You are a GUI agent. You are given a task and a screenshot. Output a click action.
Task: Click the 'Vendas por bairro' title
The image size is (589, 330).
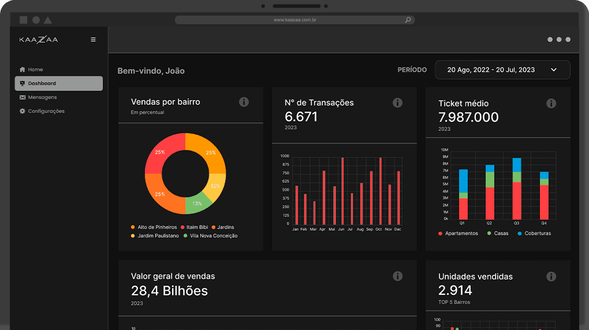pos(165,102)
